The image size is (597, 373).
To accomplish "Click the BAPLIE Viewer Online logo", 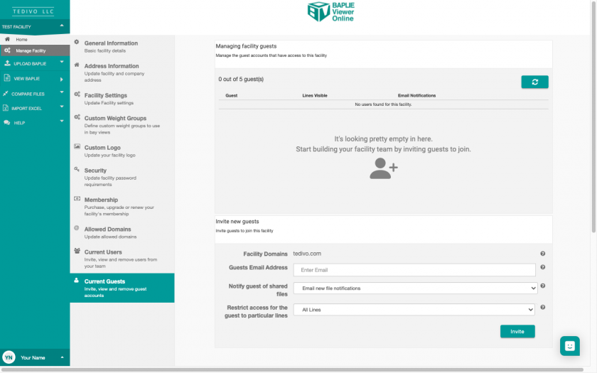I will (x=331, y=12).
